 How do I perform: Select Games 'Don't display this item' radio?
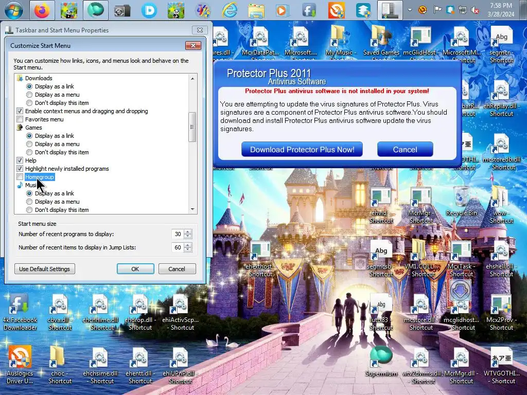click(x=29, y=152)
